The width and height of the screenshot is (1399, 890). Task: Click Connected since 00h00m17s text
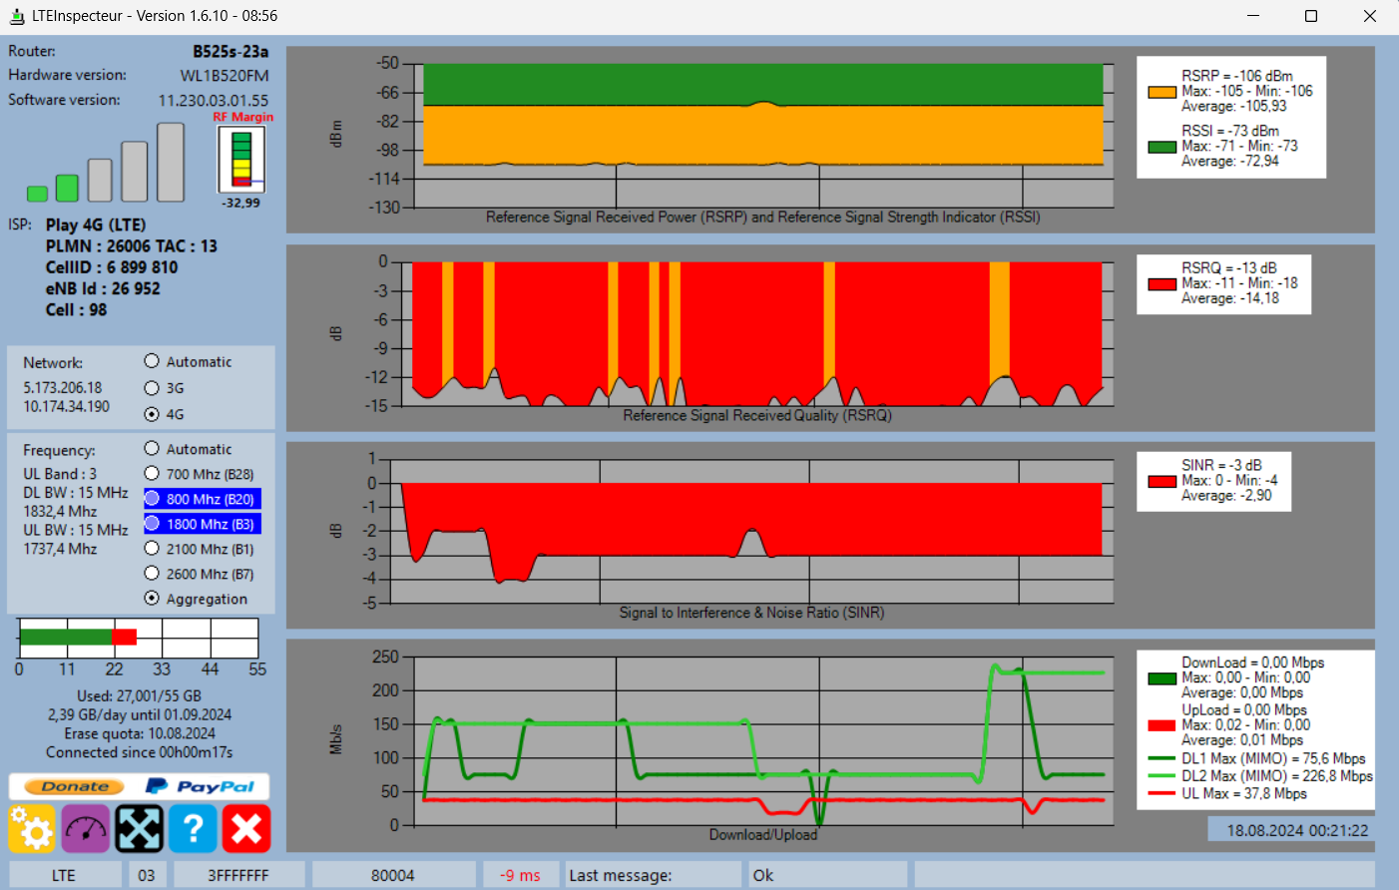click(x=139, y=752)
